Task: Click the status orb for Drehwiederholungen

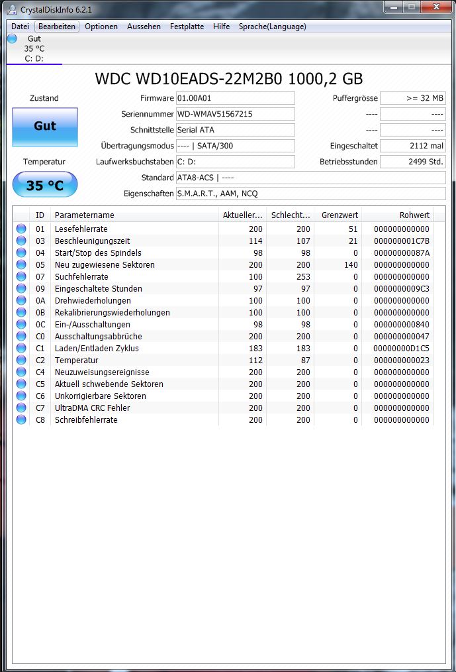Action: click(x=21, y=300)
